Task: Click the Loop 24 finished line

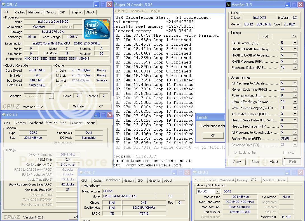Action: point(155,143)
